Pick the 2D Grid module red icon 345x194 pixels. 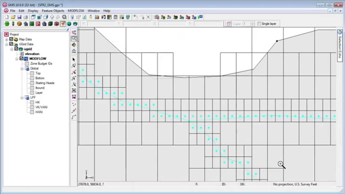[38, 24]
